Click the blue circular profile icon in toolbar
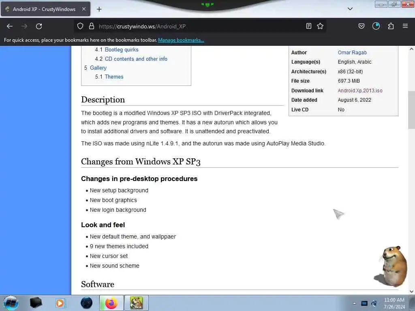The image size is (415, 311). pyautogui.click(x=376, y=26)
